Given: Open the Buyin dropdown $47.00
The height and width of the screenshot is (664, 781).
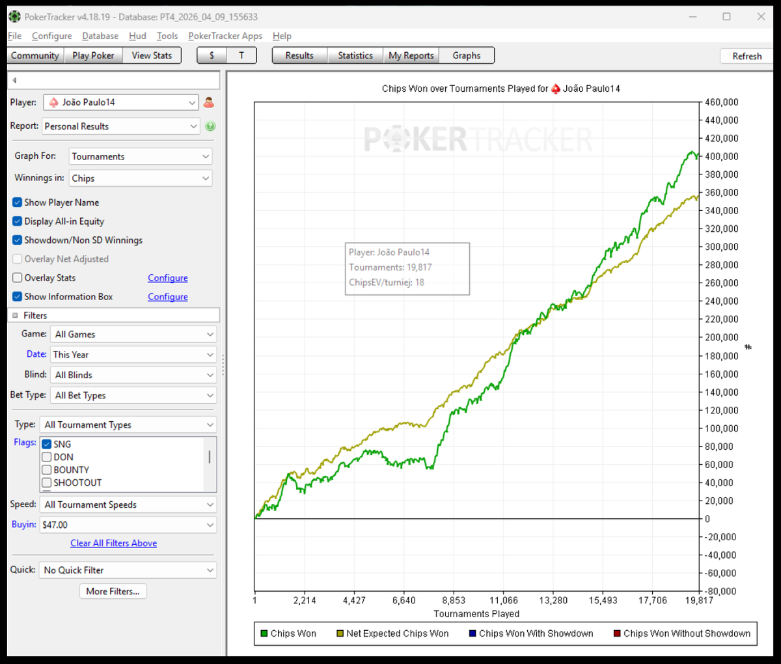Looking at the screenshot, I should (x=128, y=525).
